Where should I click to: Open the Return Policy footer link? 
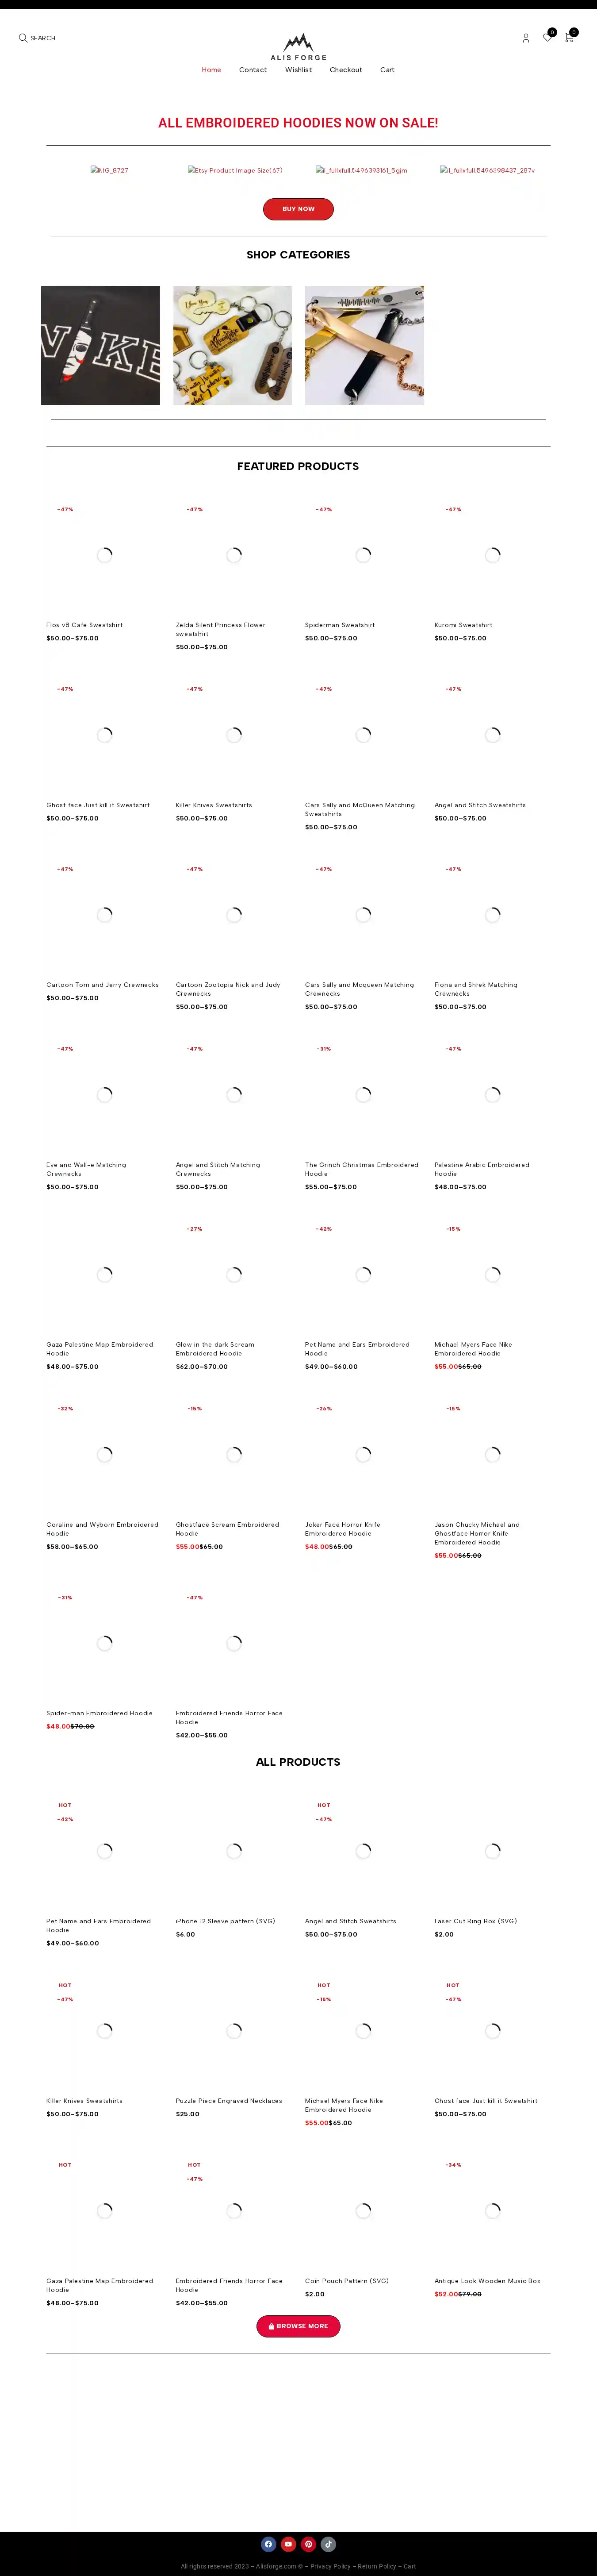click(x=377, y=2565)
